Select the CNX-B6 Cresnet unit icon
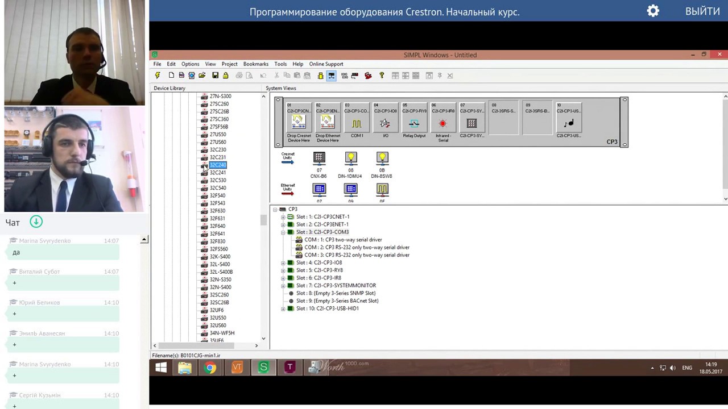 [x=319, y=158]
